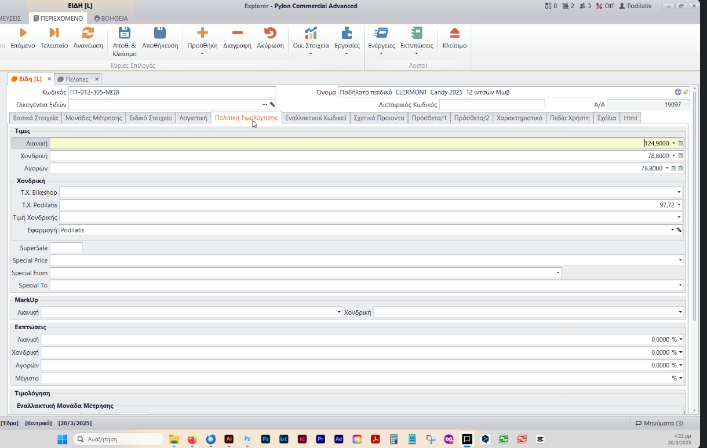707x448 pixels.
Task: Expand the T.X. Bikeshop dropdown
Action: (x=679, y=192)
